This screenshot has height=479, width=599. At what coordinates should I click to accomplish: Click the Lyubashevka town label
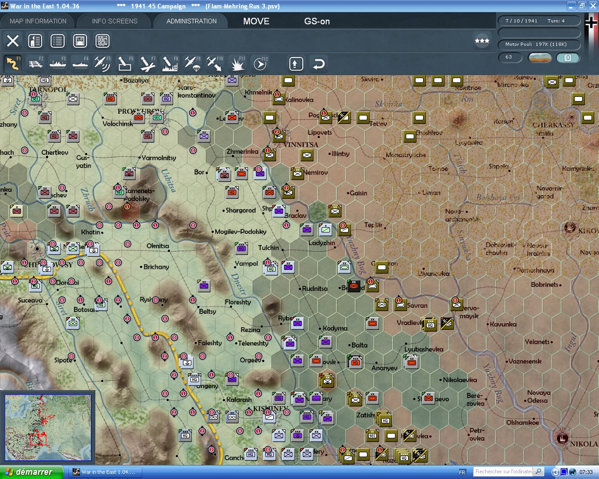coord(424,349)
